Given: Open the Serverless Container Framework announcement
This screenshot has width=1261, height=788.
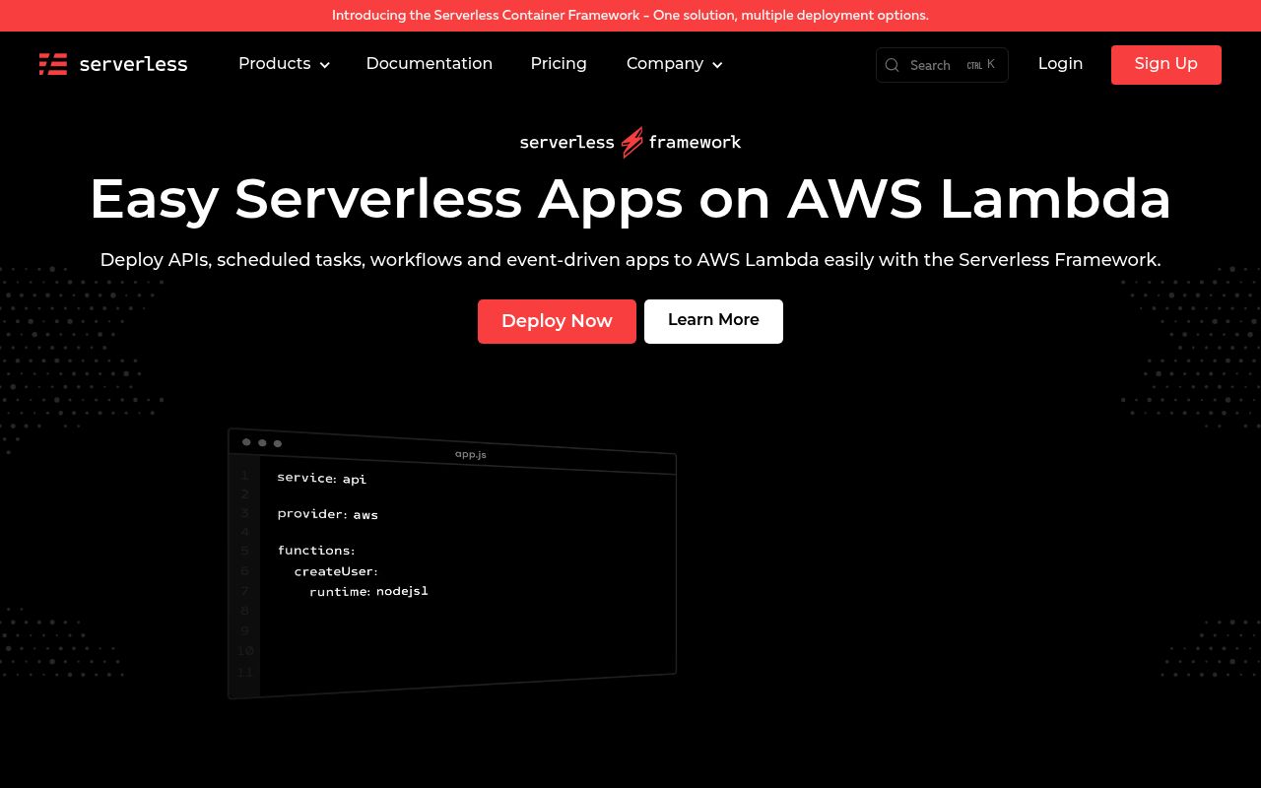Looking at the screenshot, I should [x=630, y=15].
